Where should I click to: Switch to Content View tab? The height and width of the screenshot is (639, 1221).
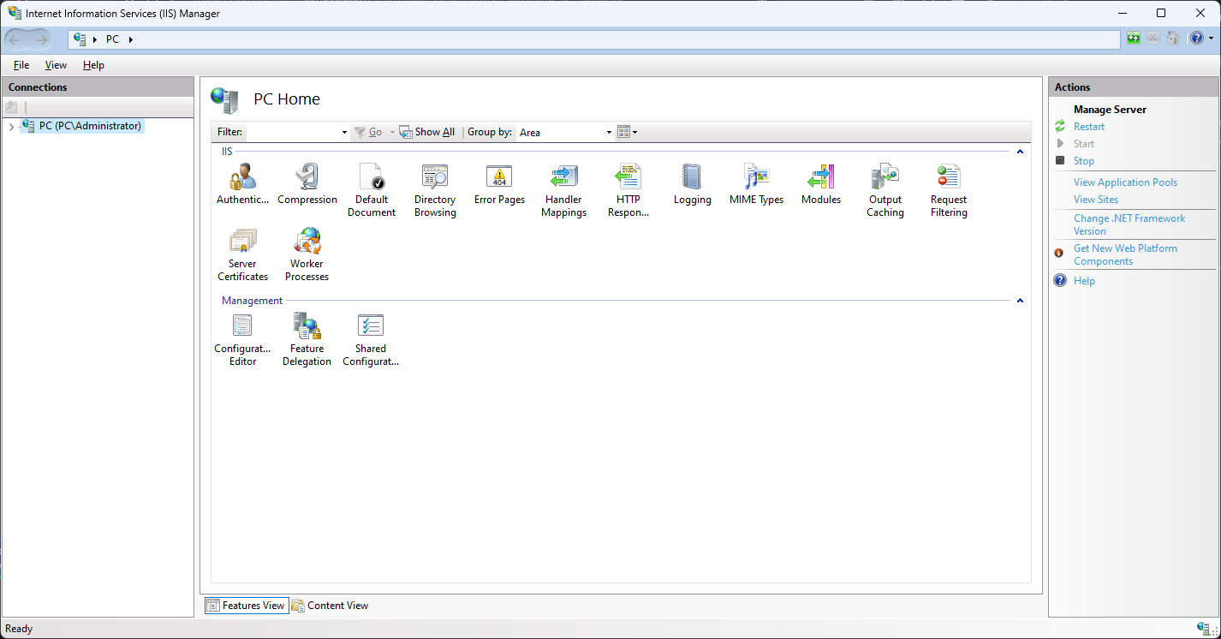pyautogui.click(x=331, y=606)
